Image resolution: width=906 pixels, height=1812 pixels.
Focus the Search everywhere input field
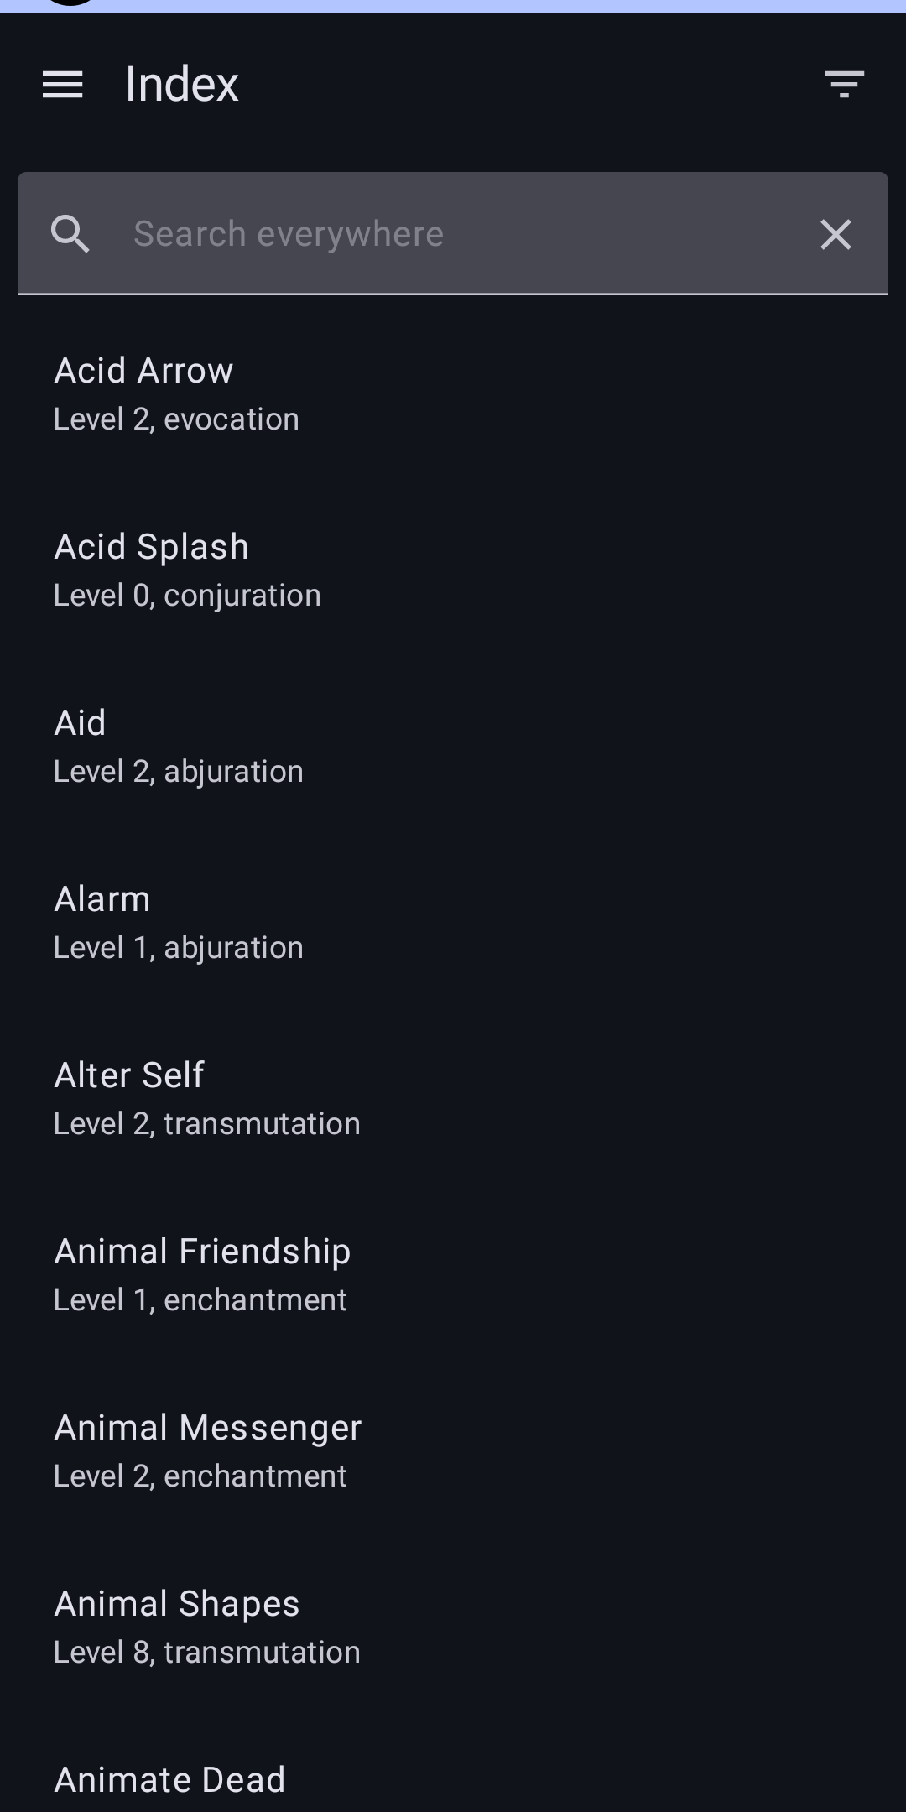(x=453, y=234)
